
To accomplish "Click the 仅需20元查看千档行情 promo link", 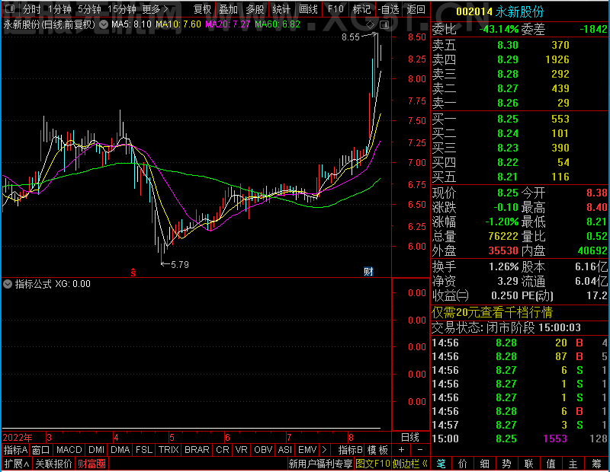I will pyautogui.click(x=492, y=312).
